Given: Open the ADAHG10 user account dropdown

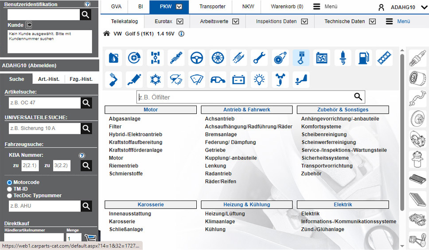Looking at the screenshot, I should (x=424, y=7).
